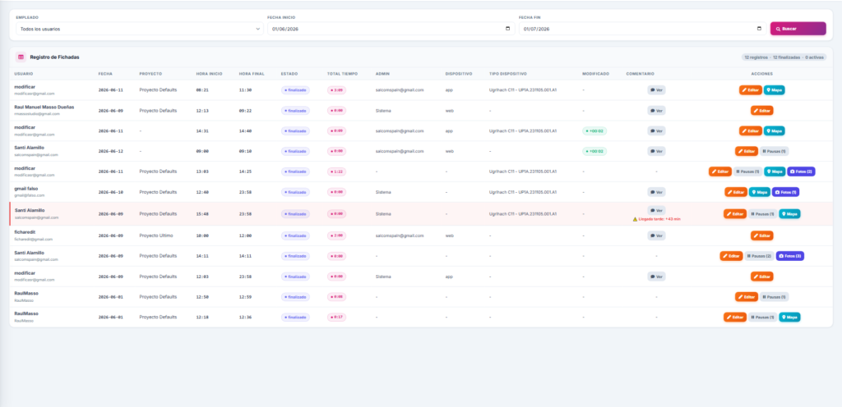
Task: Edit the ficharedit entry
Action: click(762, 236)
